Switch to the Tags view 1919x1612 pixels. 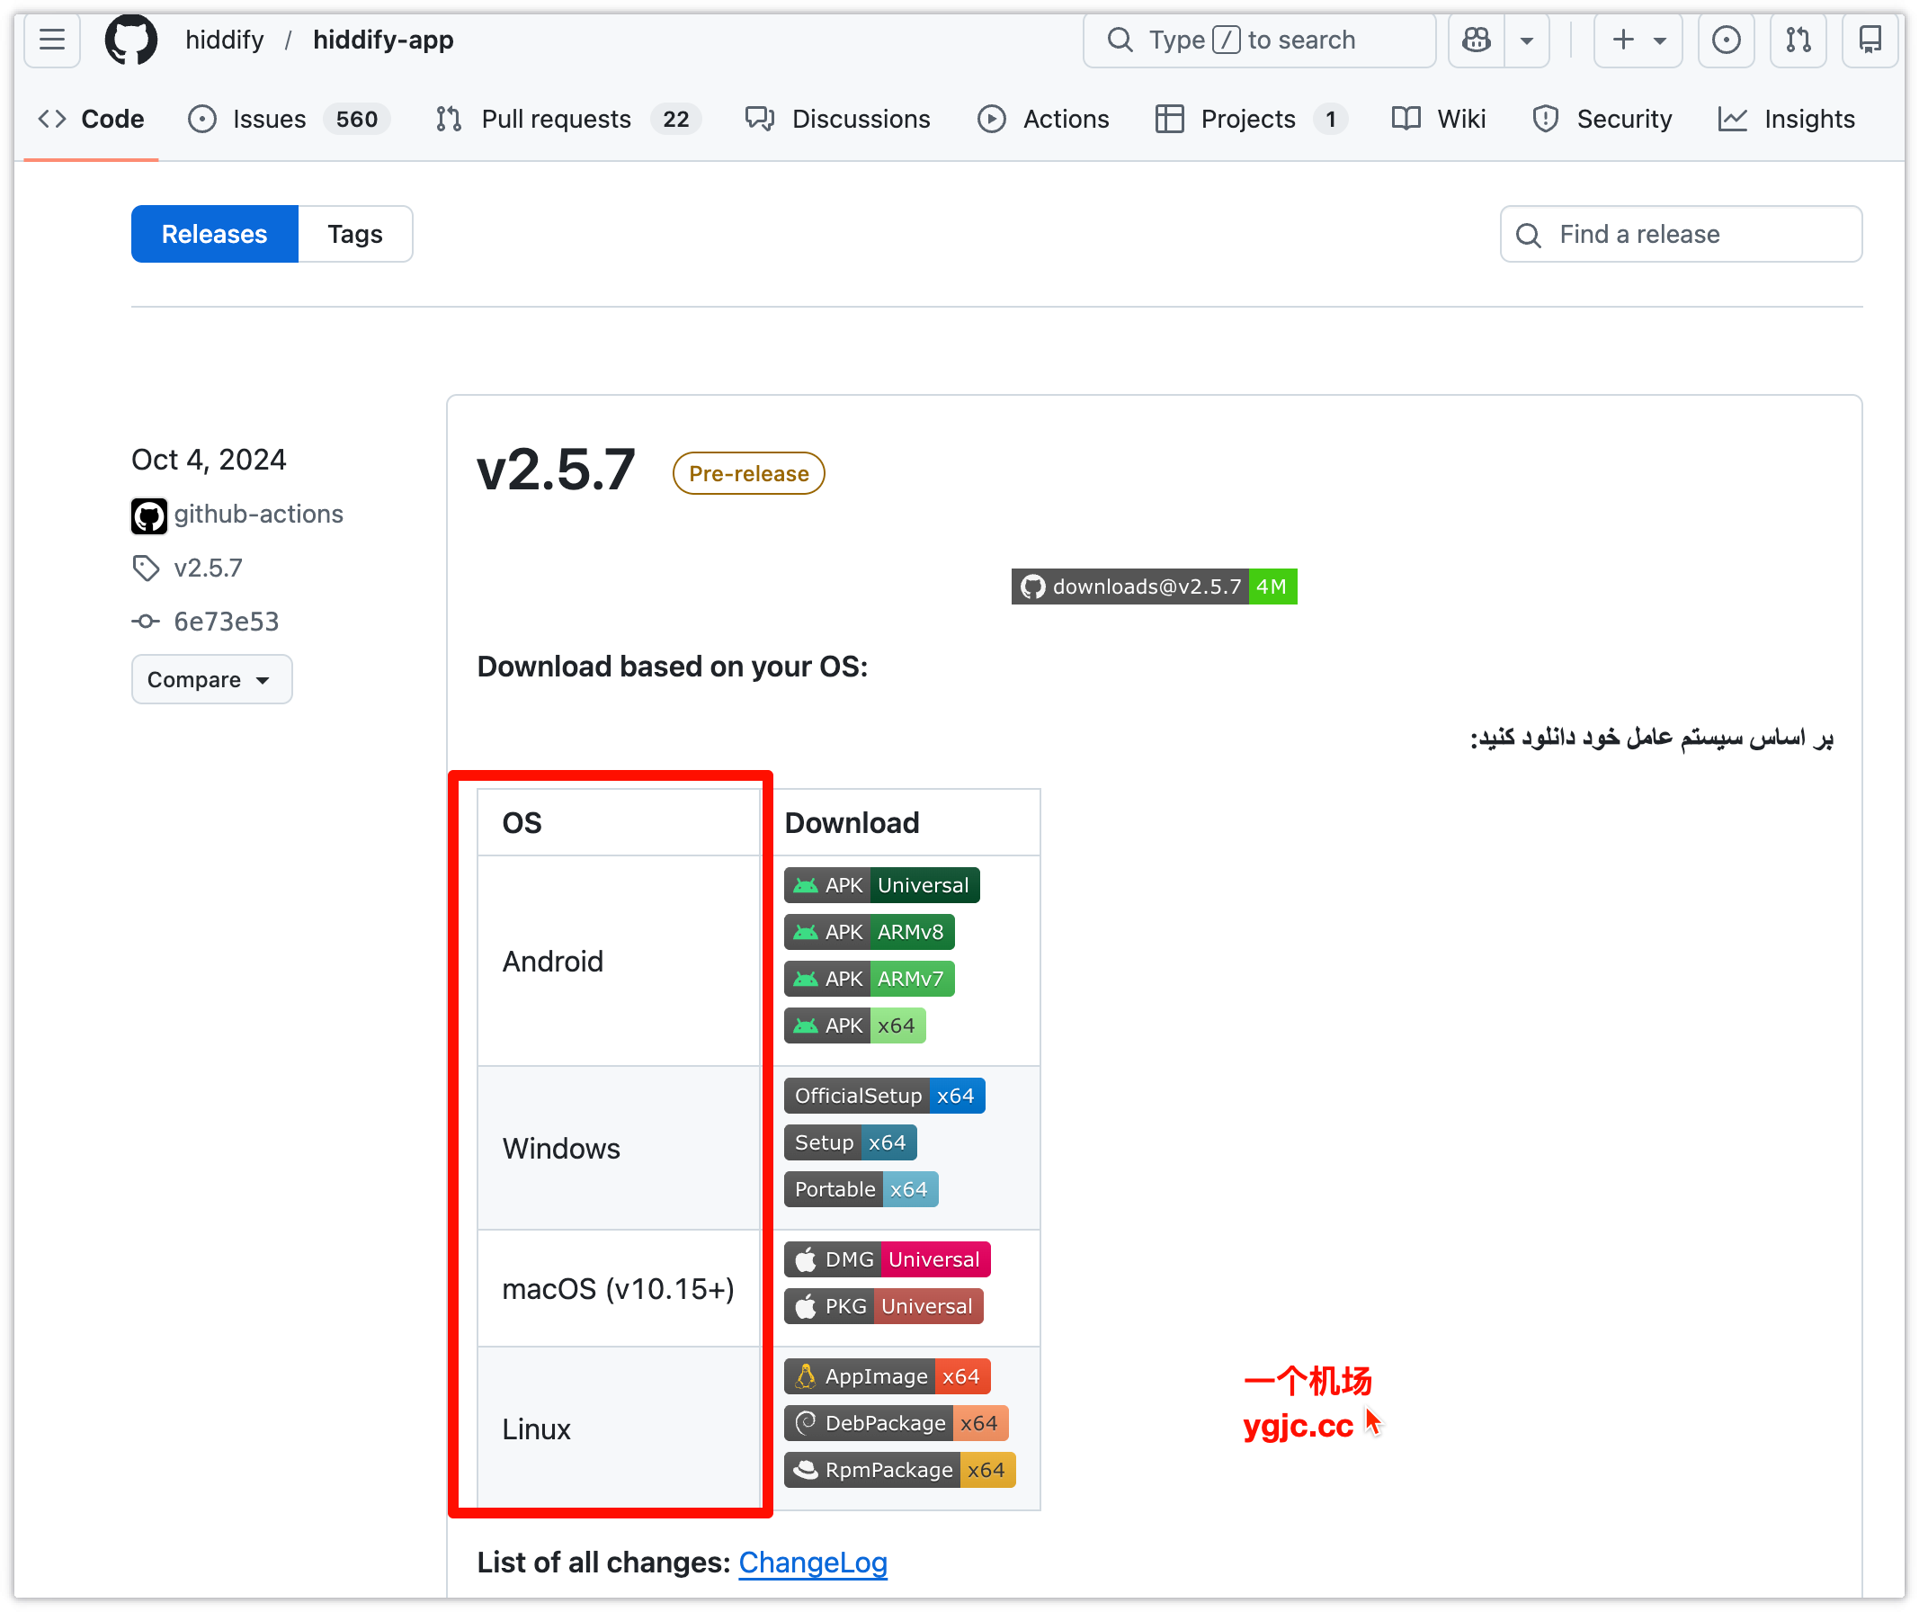pos(354,234)
